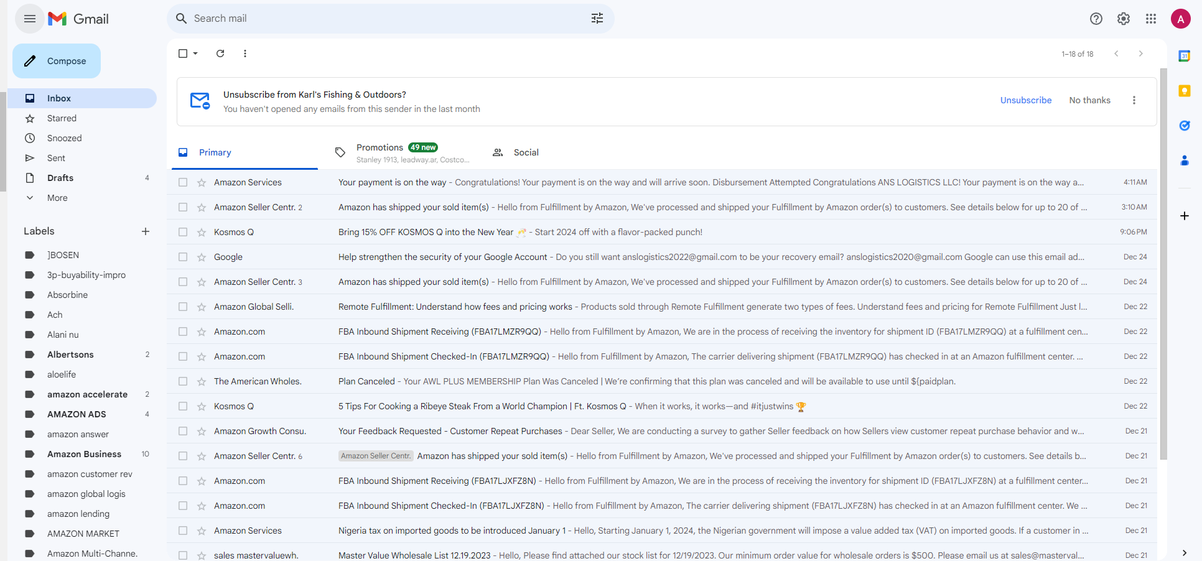Open the AMAZON ADS label
Image resolution: width=1202 pixels, height=561 pixels.
81,414
